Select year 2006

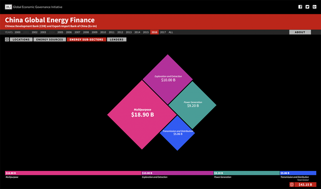69,32
